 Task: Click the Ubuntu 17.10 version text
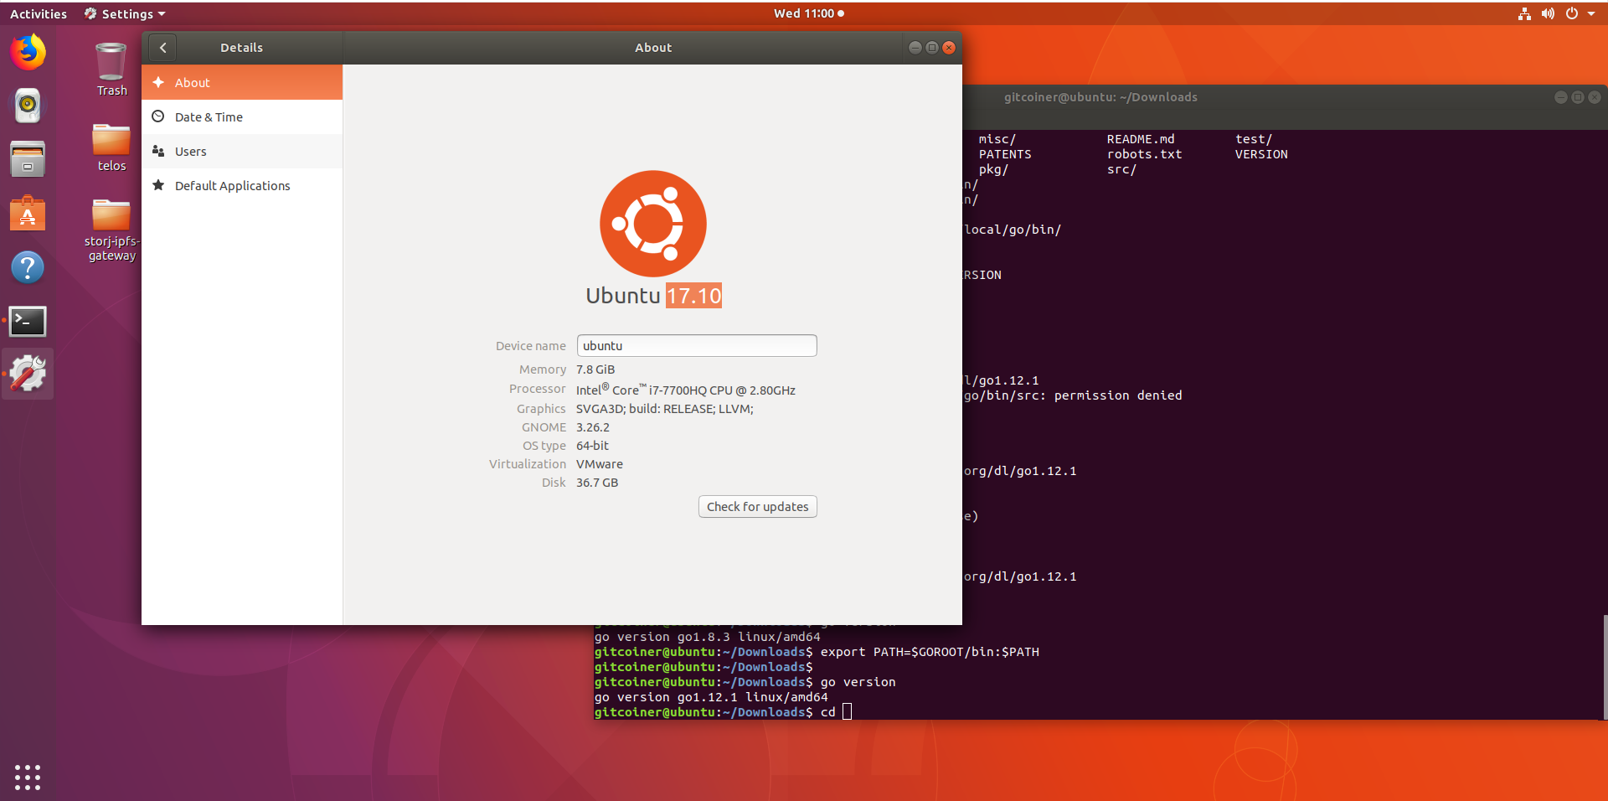(x=653, y=296)
